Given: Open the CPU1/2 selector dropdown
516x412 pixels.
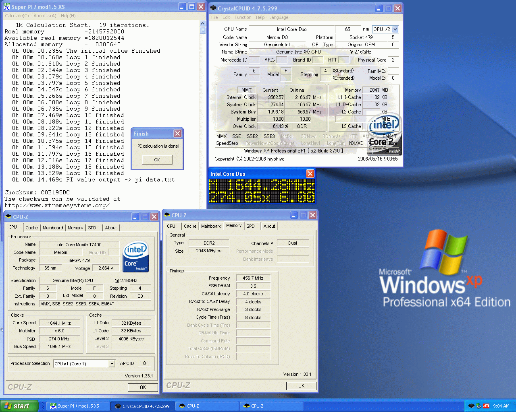Looking at the screenshot, I should (395, 29).
